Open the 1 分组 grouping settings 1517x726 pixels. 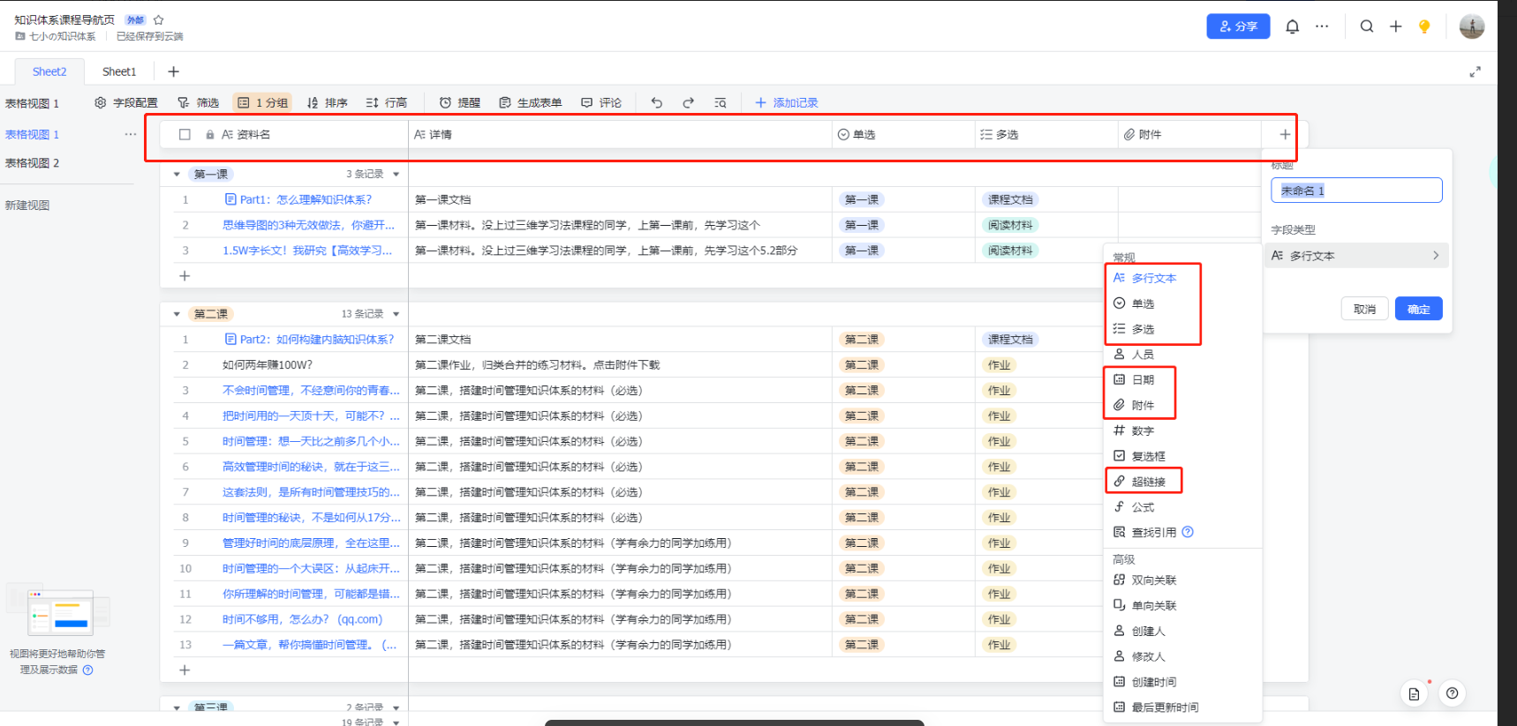pyautogui.click(x=262, y=102)
